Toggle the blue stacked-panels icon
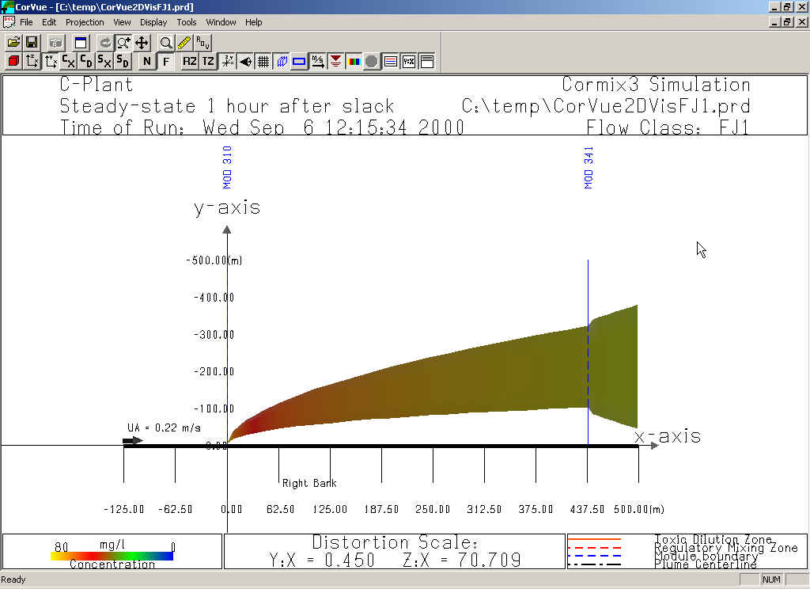Image resolution: width=810 pixels, height=589 pixels. click(282, 61)
